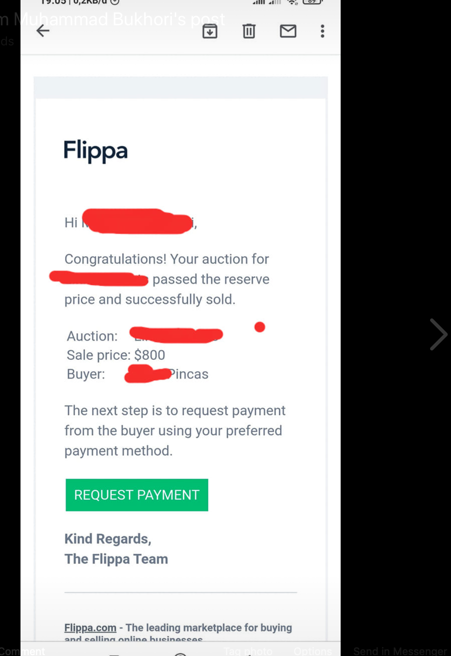Screen dimensions: 451x656
Task: Go to the next photo with the right chevron
Action: coord(438,335)
